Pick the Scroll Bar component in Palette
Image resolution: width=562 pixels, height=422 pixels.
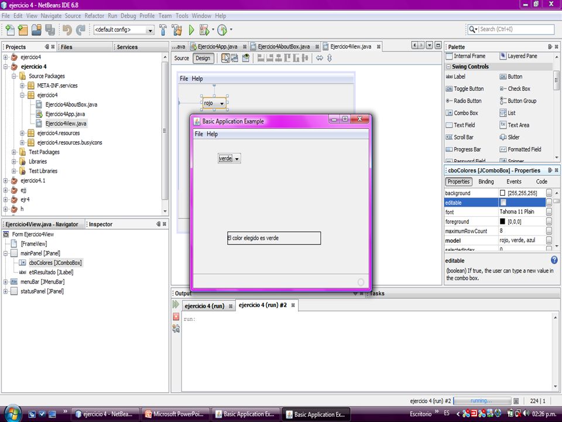point(460,137)
